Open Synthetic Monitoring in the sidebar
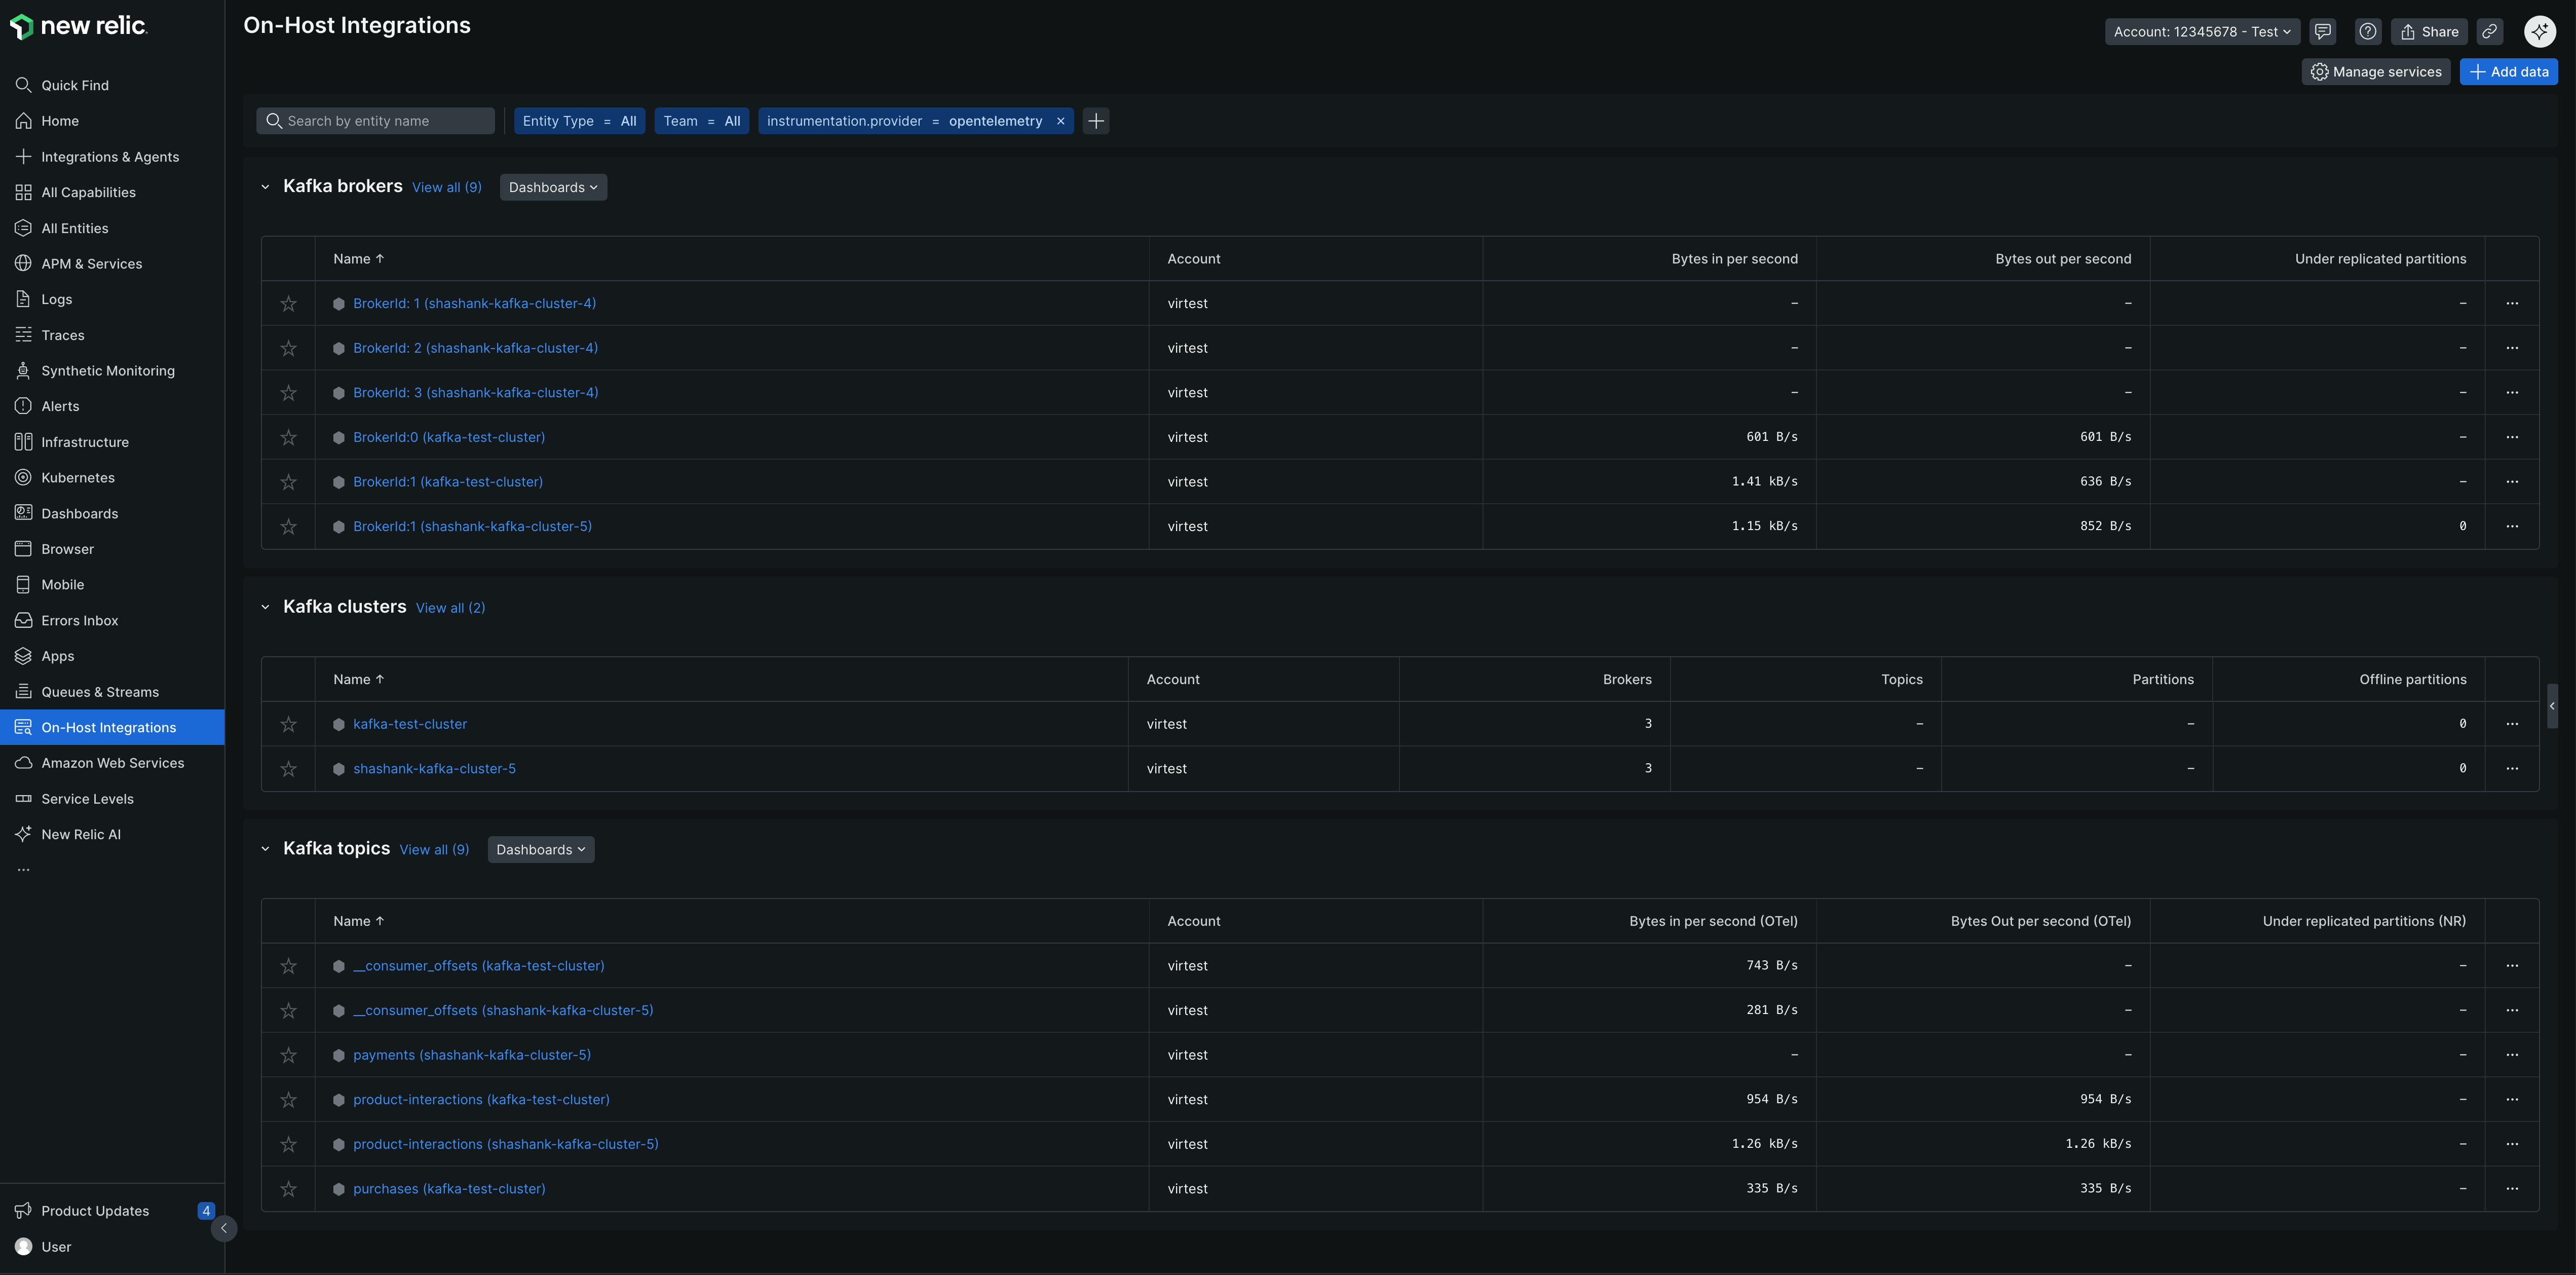The height and width of the screenshot is (1275, 2576). (107, 371)
